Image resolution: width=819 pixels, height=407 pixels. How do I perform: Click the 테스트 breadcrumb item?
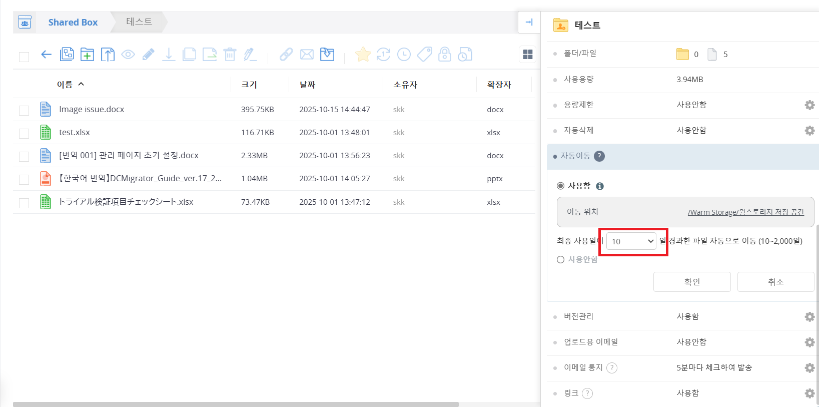(x=139, y=22)
